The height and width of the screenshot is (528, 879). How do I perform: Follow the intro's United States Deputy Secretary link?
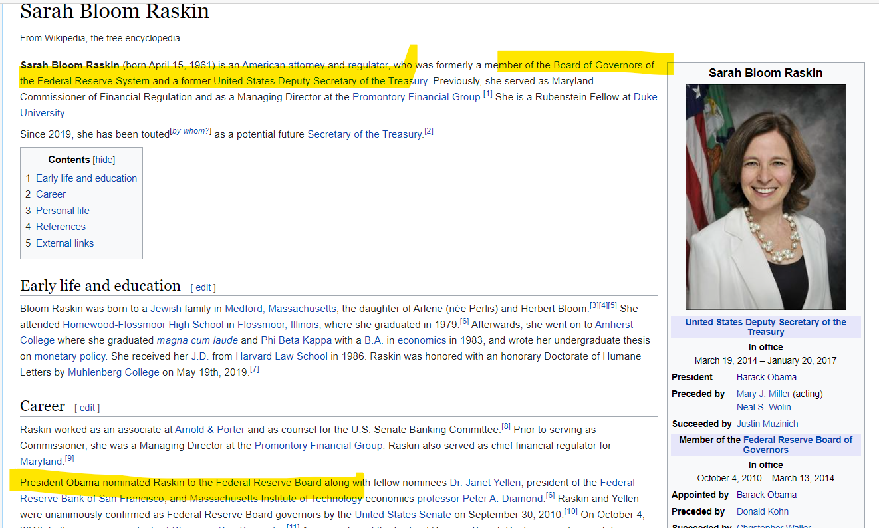click(x=320, y=81)
